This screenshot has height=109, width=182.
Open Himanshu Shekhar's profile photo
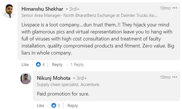point(9,11)
